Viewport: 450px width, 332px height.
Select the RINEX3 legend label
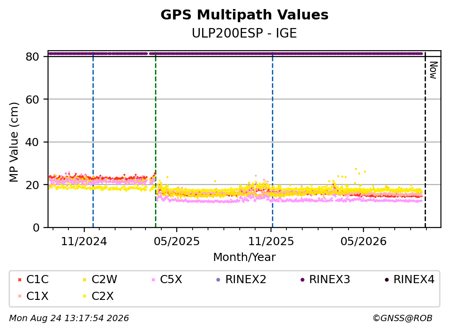tap(329, 279)
